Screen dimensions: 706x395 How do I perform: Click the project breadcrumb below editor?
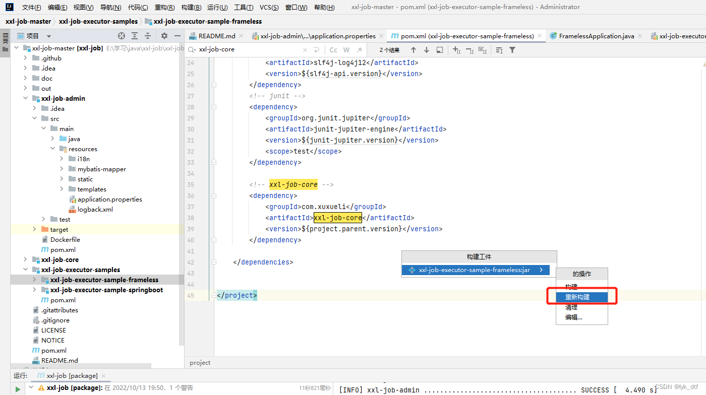pyautogui.click(x=200, y=363)
